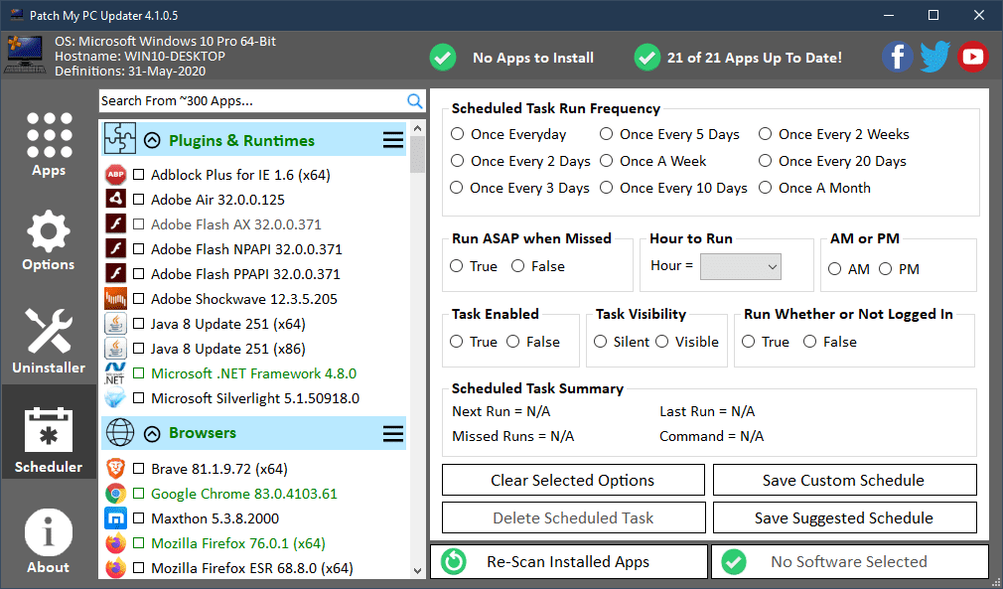Click the search magnifier icon
Screen dimensions: 1003x589
414,101
